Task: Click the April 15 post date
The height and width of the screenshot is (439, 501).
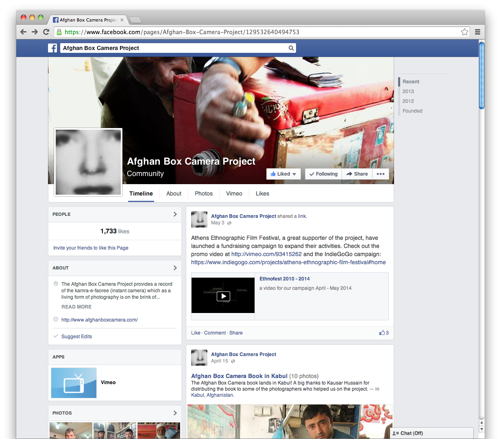Action: 220,361
